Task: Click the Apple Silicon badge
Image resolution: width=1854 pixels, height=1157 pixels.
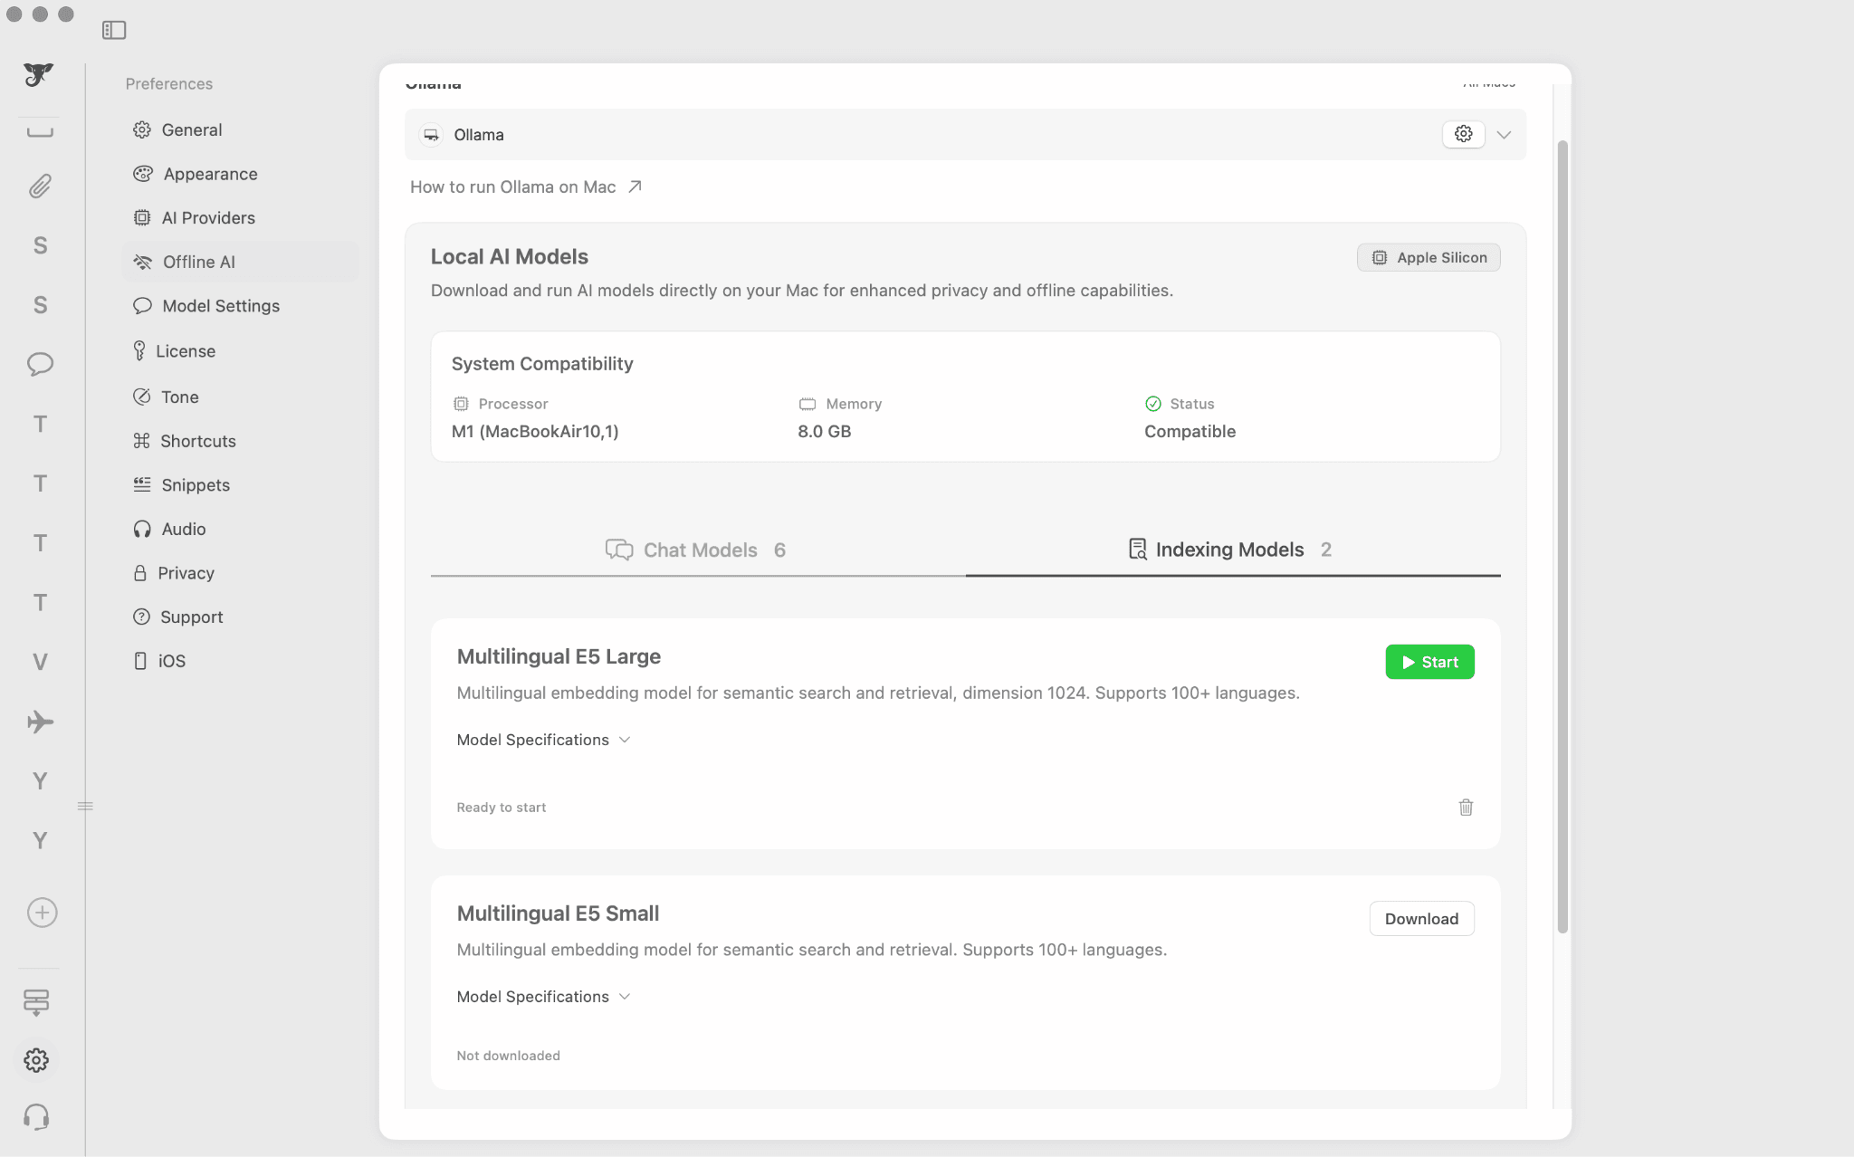Action: click(1428, 257)
